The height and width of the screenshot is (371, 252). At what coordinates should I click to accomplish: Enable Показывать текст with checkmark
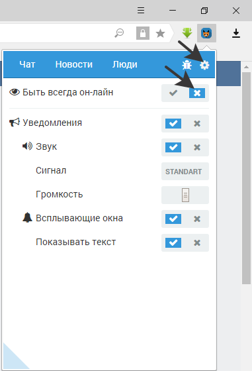[x=173, y=242]
